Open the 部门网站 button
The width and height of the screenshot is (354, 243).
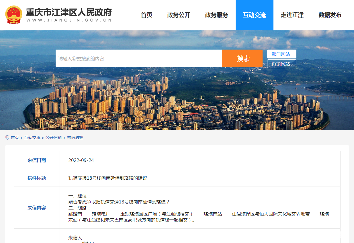[x=282, y=54]
